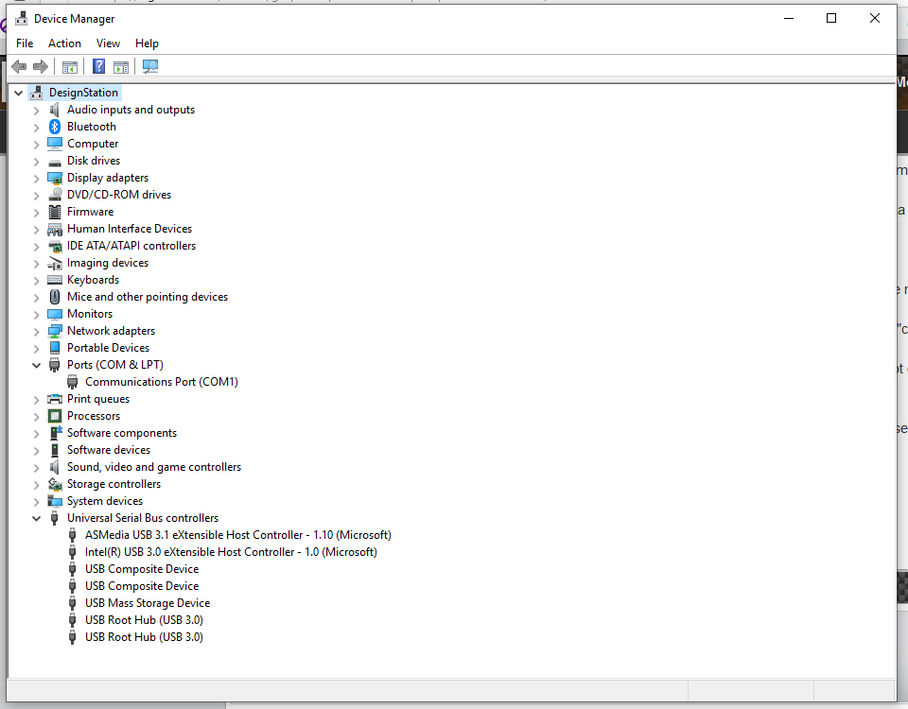Select the Firmware label
The height and width of the screenshot is (709, 908).
91,212
